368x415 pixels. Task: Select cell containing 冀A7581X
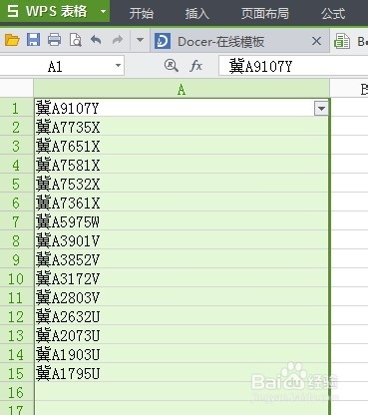pos(182,165)
